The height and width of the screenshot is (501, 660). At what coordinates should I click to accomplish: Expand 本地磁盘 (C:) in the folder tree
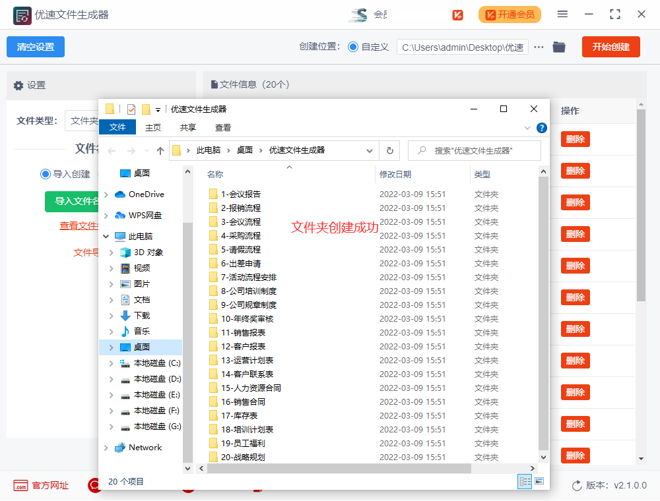(x=112, y=362)
